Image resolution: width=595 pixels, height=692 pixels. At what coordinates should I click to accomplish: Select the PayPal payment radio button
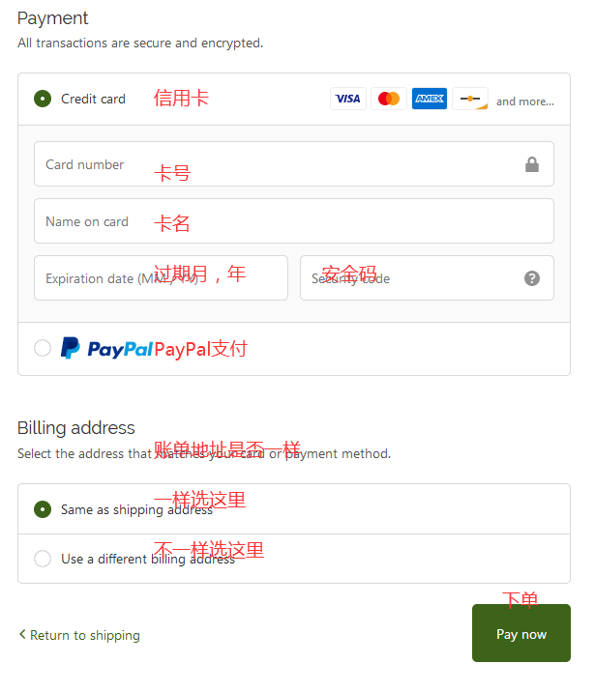[x=43, y=348]
